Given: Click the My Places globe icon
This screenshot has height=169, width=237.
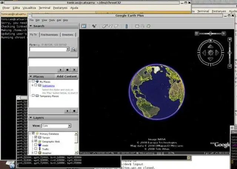Looking at the screenshot, I should click(37, 81).
